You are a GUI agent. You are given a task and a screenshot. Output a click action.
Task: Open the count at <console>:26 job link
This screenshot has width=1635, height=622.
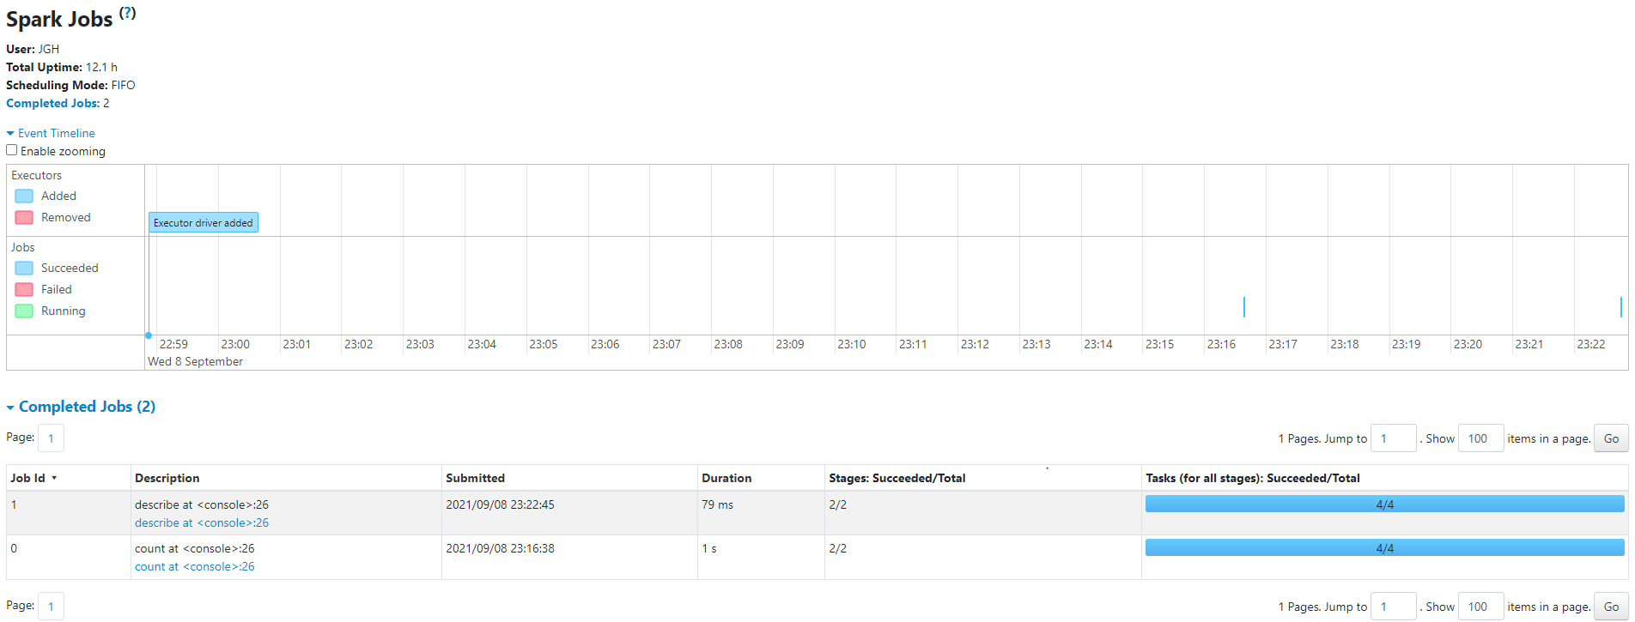click(x=195, y=566)
